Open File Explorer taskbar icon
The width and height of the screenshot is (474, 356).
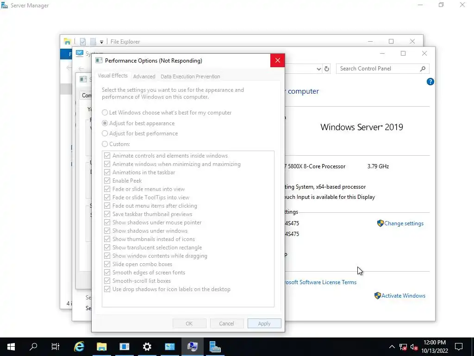(x=102, y=347)
